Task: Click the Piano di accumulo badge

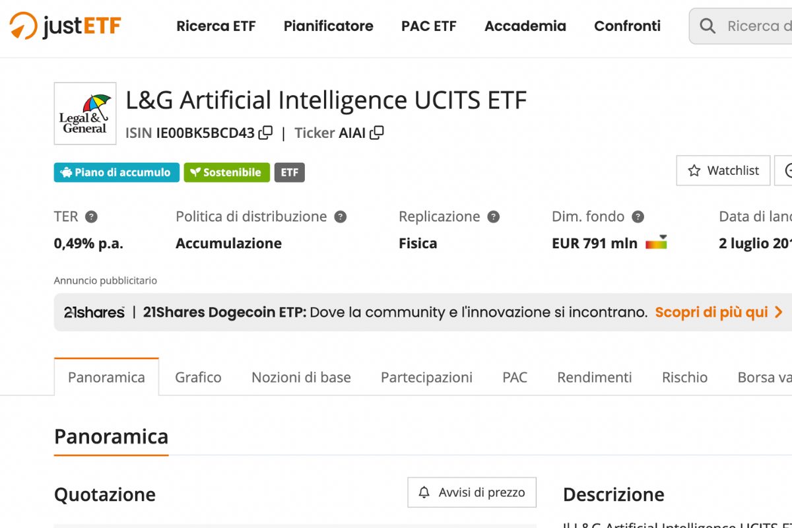Action: (116, 172)
